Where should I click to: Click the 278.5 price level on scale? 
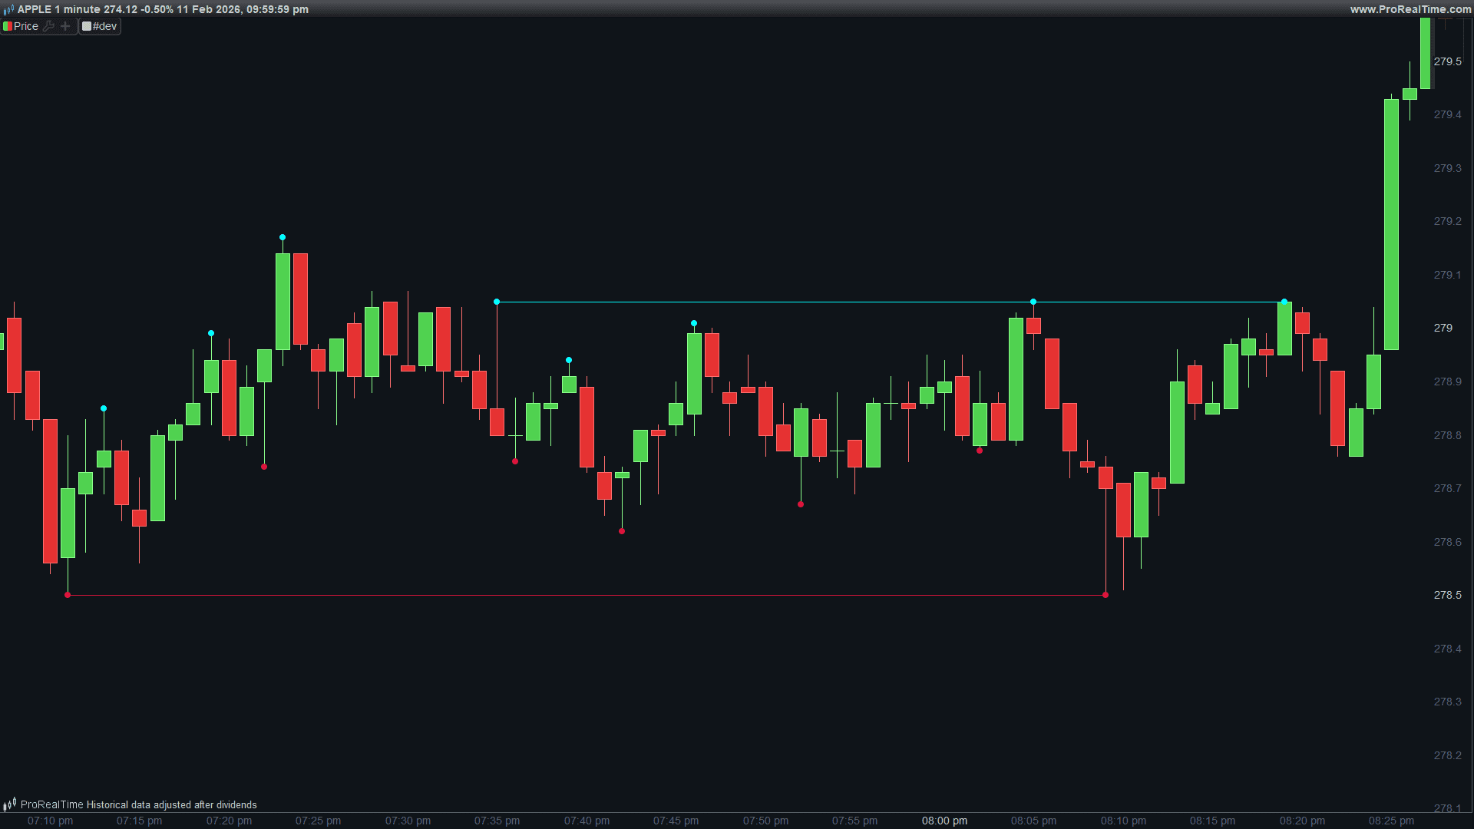[x=1447, y=595]
